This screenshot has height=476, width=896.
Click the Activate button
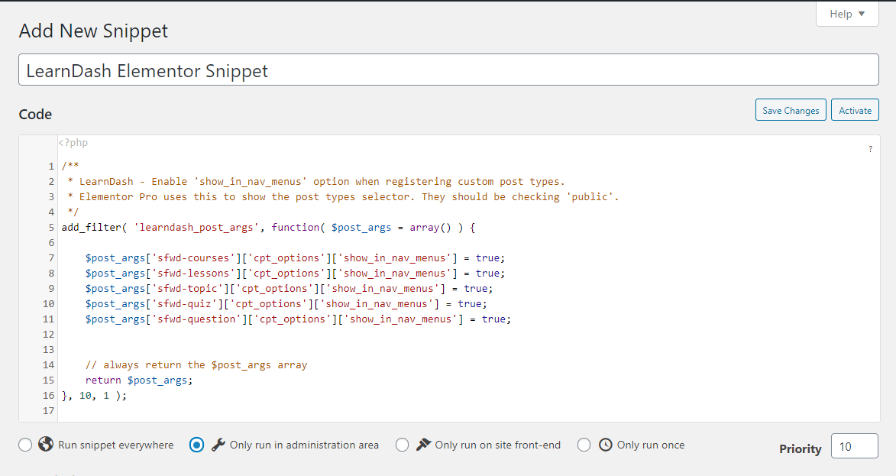point(855,110)
